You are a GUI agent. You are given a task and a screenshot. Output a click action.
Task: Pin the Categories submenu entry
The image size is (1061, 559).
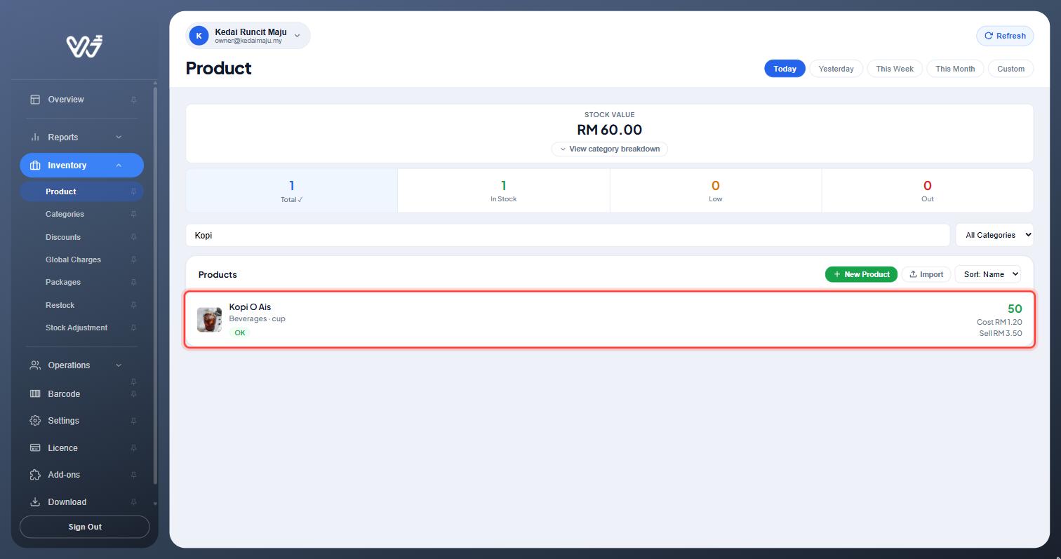tap(133, 215)
